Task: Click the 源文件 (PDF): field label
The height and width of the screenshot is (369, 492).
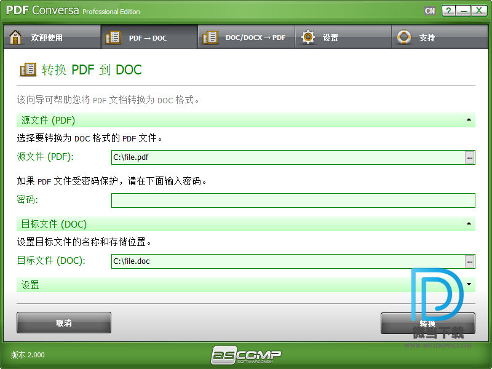Action: [45, 157]
